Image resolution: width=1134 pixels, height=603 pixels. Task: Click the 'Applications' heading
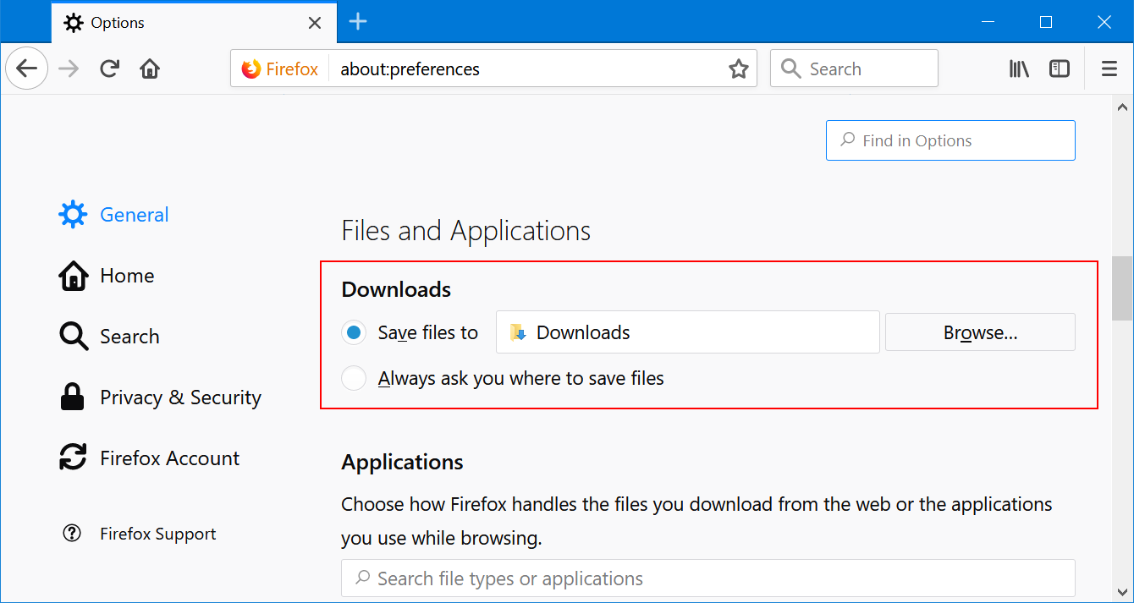pyautogui.click(x=402, y=463)
